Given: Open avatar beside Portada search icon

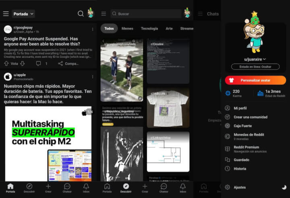Looking at the screenshot, I should point(91,13).
